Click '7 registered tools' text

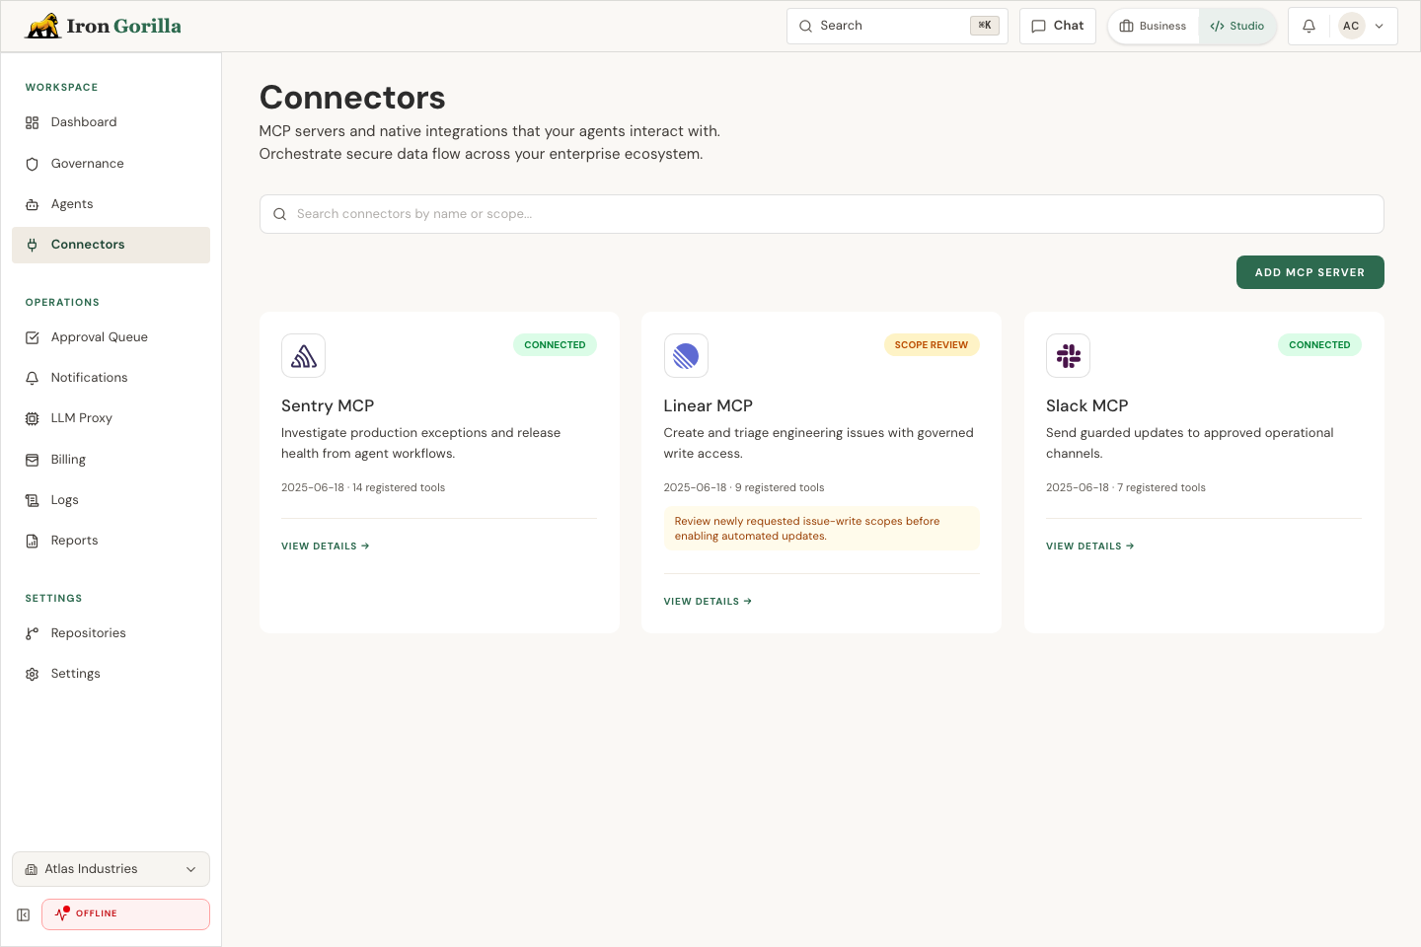[1161, 488]
